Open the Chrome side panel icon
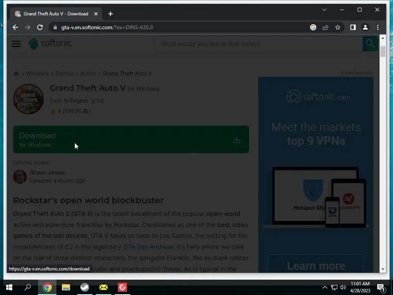This screenshot has width=393, height=295. click(x=353, y=27)
